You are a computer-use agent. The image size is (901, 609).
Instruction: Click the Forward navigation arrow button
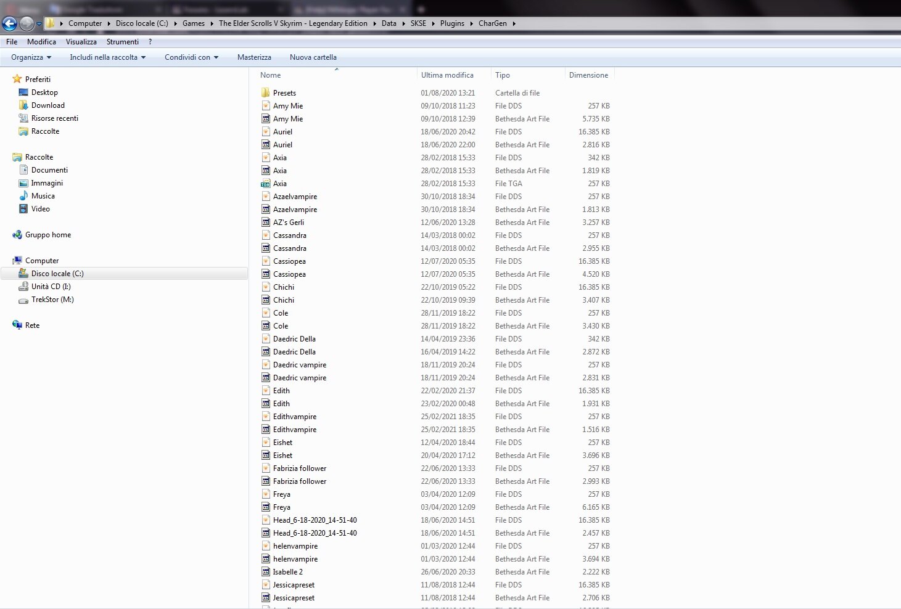27,23
